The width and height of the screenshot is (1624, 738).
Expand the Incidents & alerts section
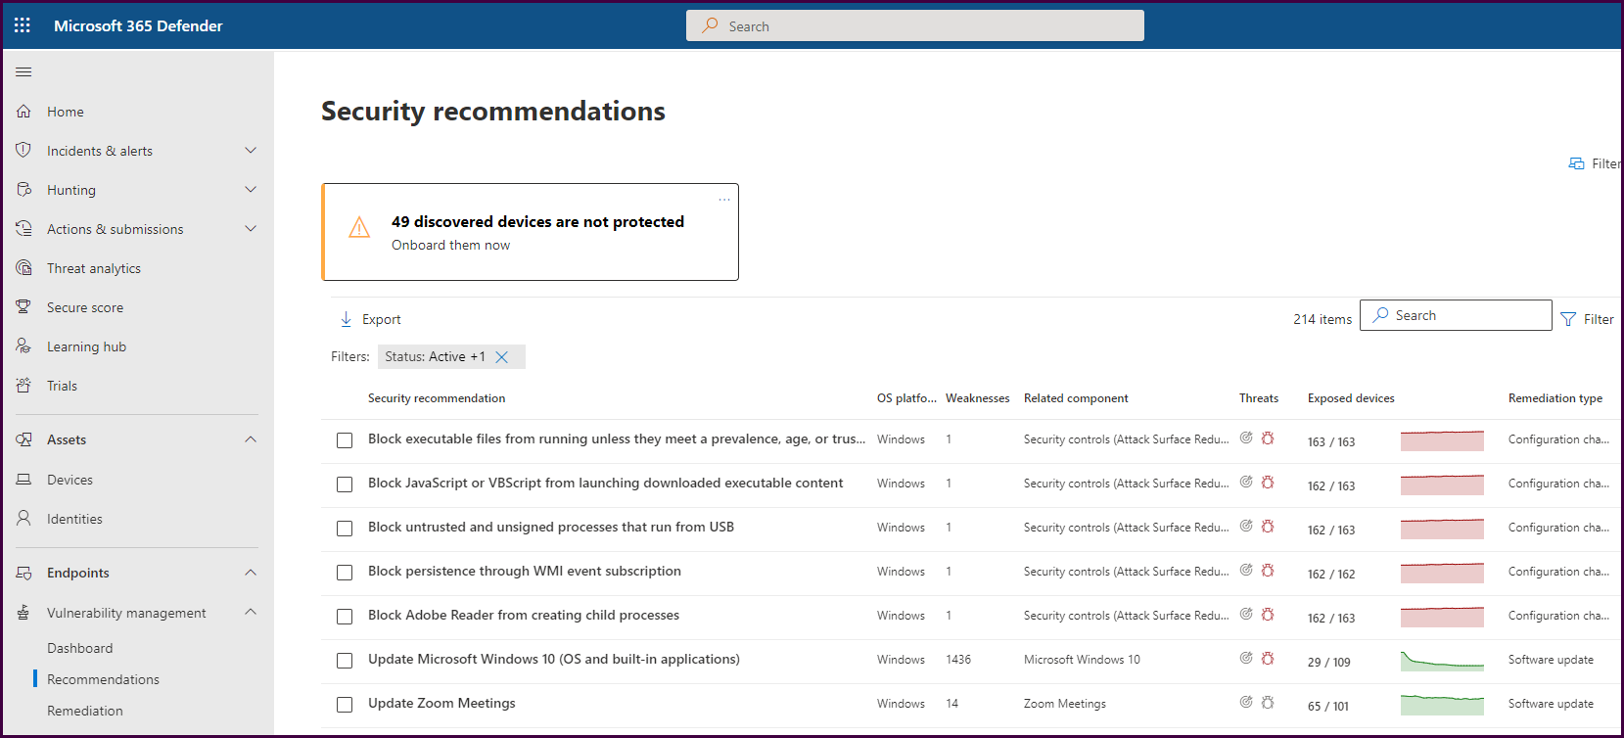(x=251, y=151)
